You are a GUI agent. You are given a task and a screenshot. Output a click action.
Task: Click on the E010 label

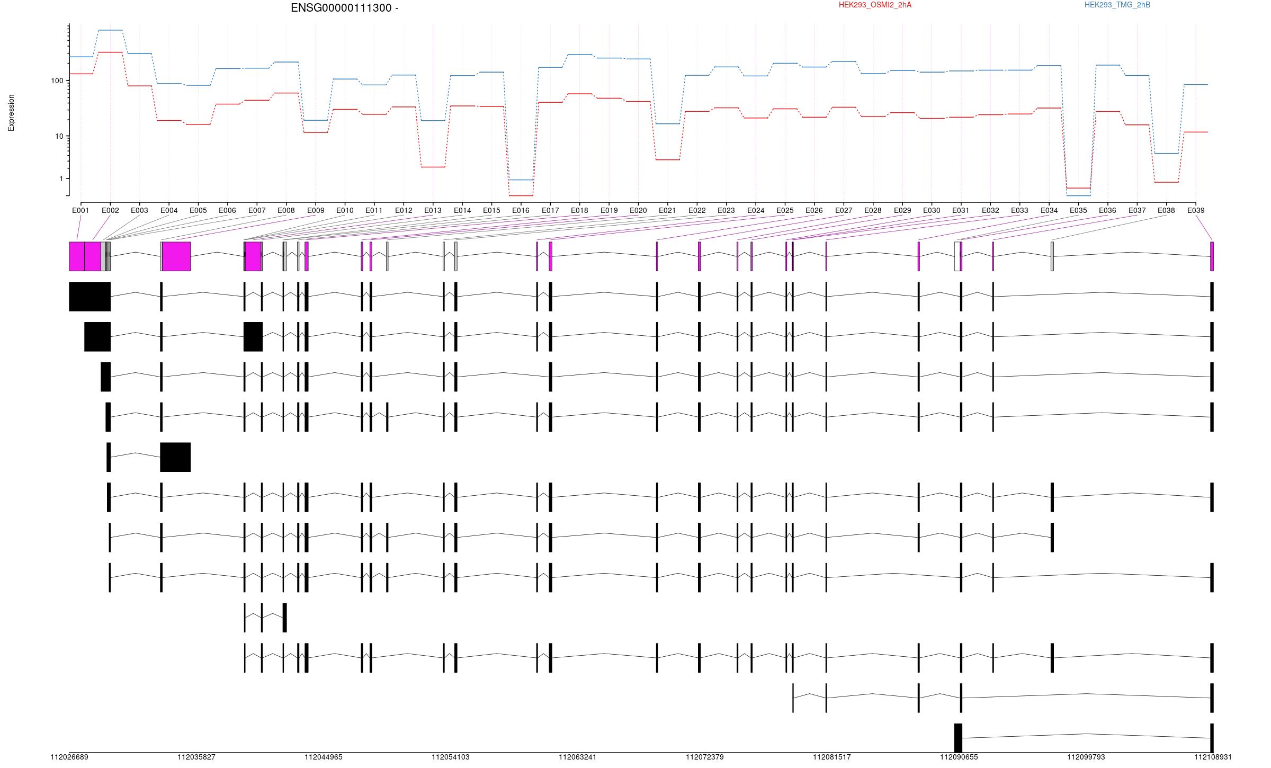coord(345,210)
